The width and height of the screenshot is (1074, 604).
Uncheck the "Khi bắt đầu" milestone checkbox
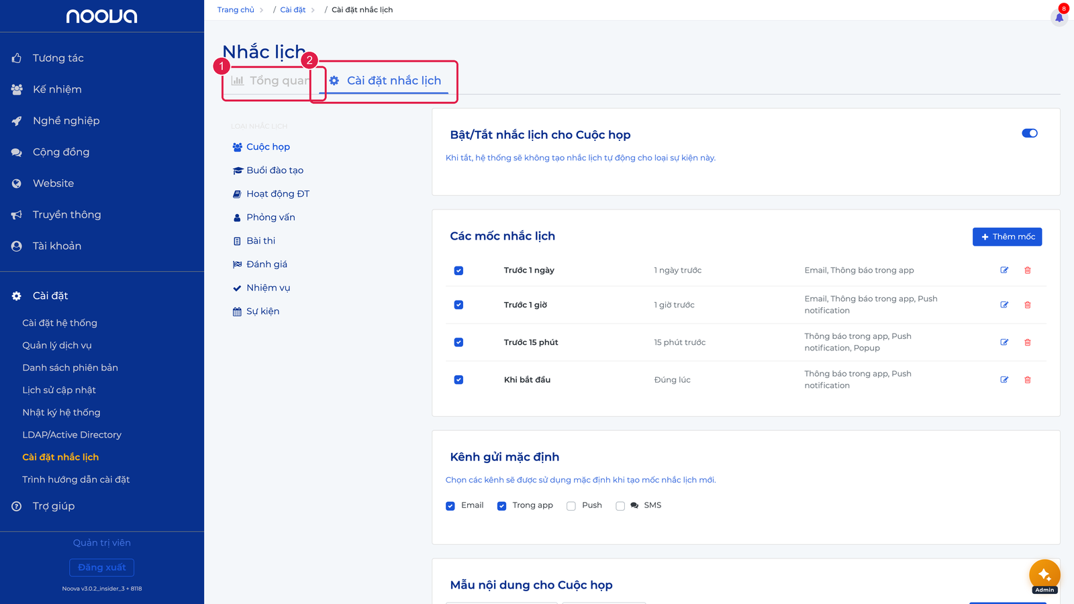[x=458, y=380]
